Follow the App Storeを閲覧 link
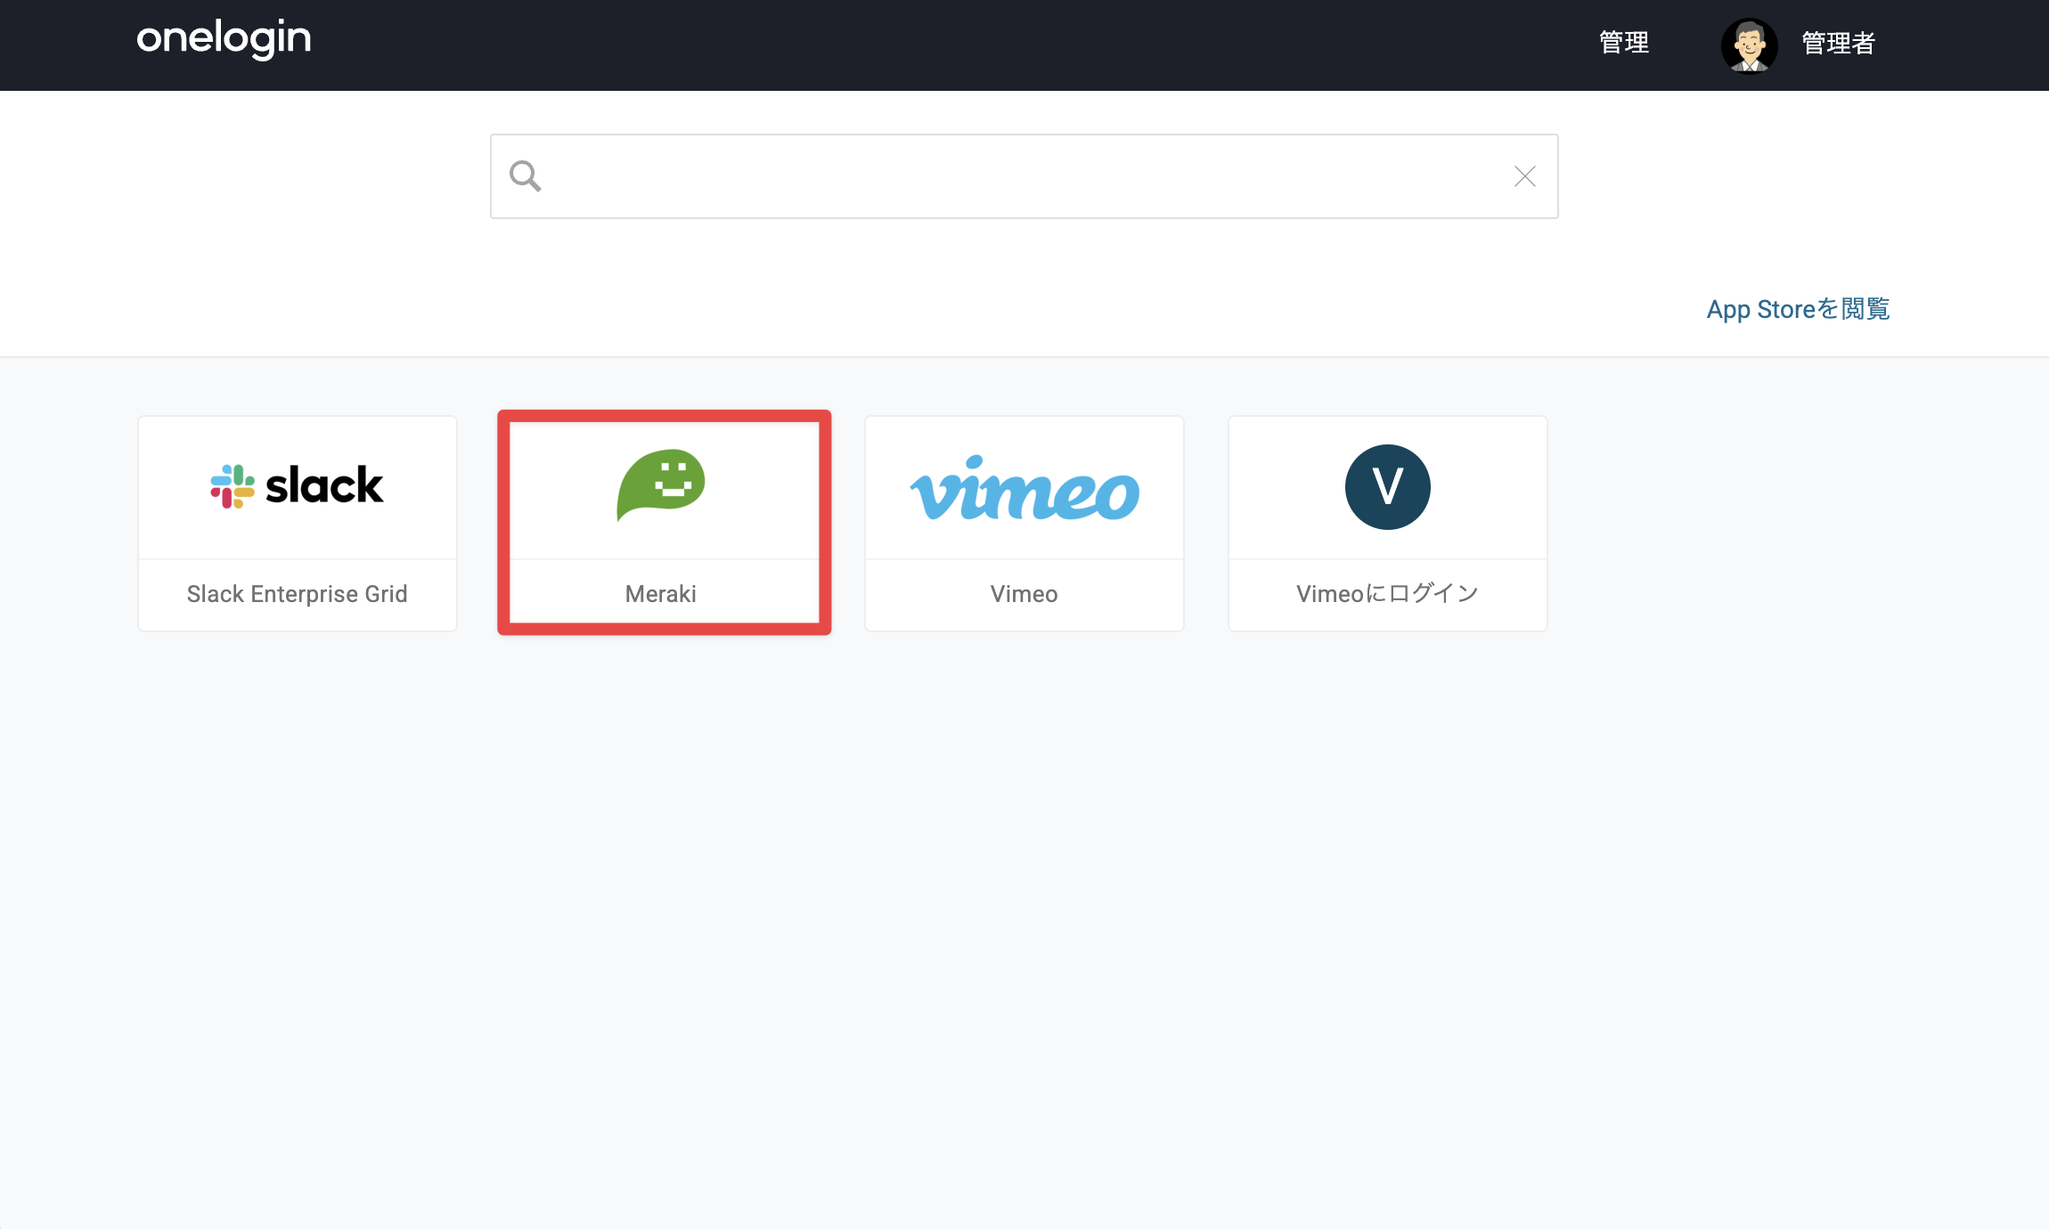 pyautogui.click(x=1798, y=309)
